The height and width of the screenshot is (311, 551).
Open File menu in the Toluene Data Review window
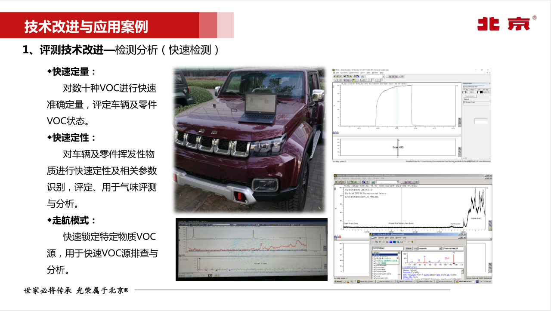(337, 73)
